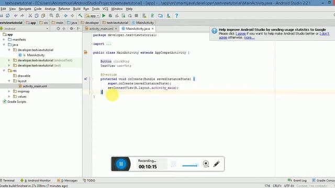The height and width of the screenshot is (188, 335).
Task: Run the app with green play button
Action: 104,16
